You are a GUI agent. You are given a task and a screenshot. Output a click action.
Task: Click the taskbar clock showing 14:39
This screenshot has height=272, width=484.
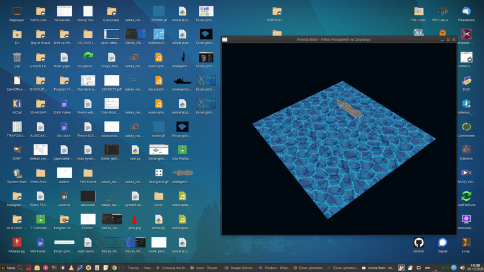click(x=475, y=268)
